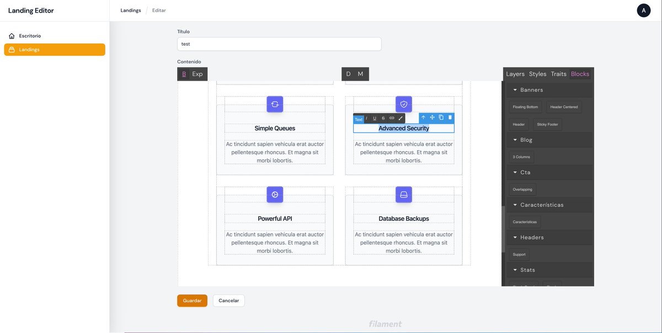The height and width of the screenshot is (333, 662).
Task: Click the Guardar button
Action: pyautogui.click(x=192, y=301)
